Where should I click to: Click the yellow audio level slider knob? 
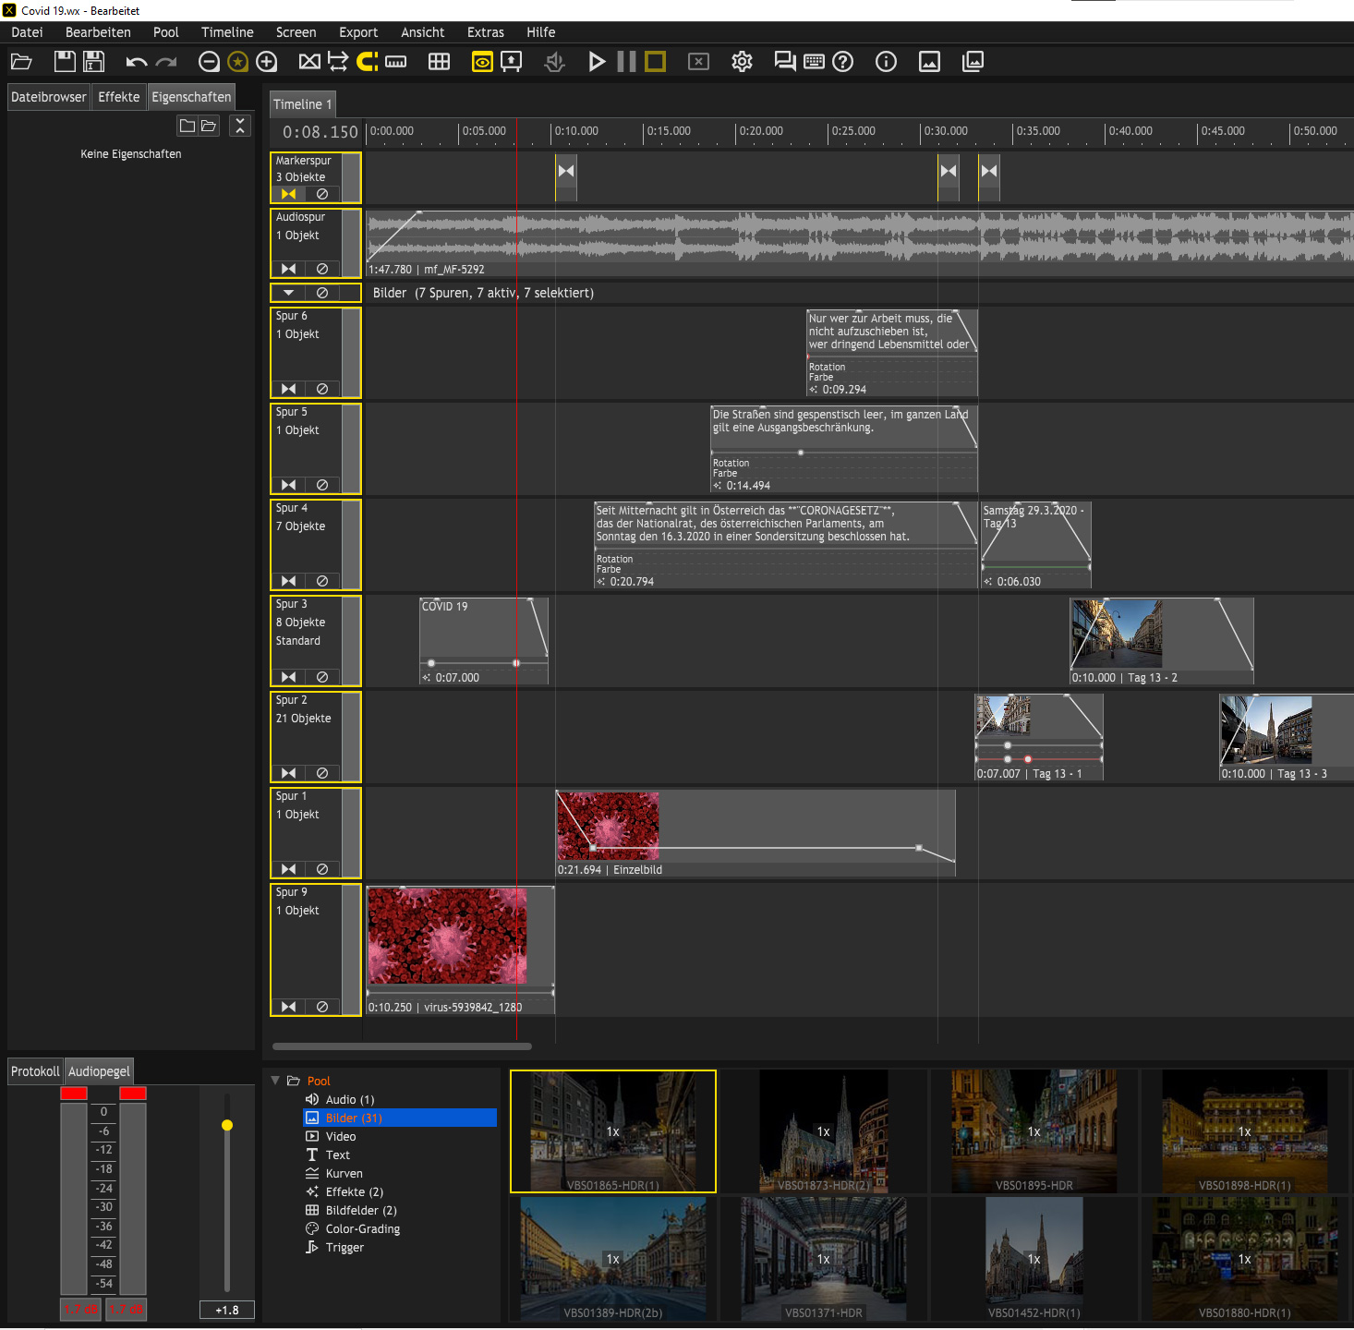tap(227, 1125)
